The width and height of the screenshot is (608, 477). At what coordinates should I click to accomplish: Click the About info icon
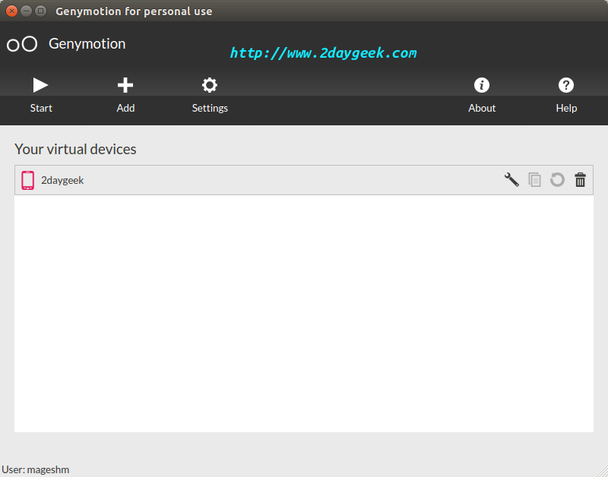click(482, 85)
